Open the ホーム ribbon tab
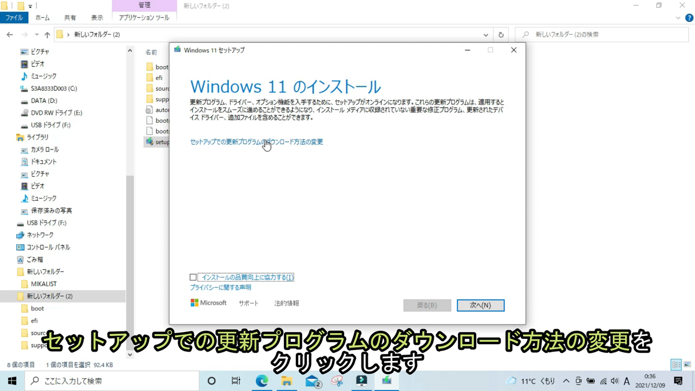Viewport: 695px width, 391px height. (43, 18)
